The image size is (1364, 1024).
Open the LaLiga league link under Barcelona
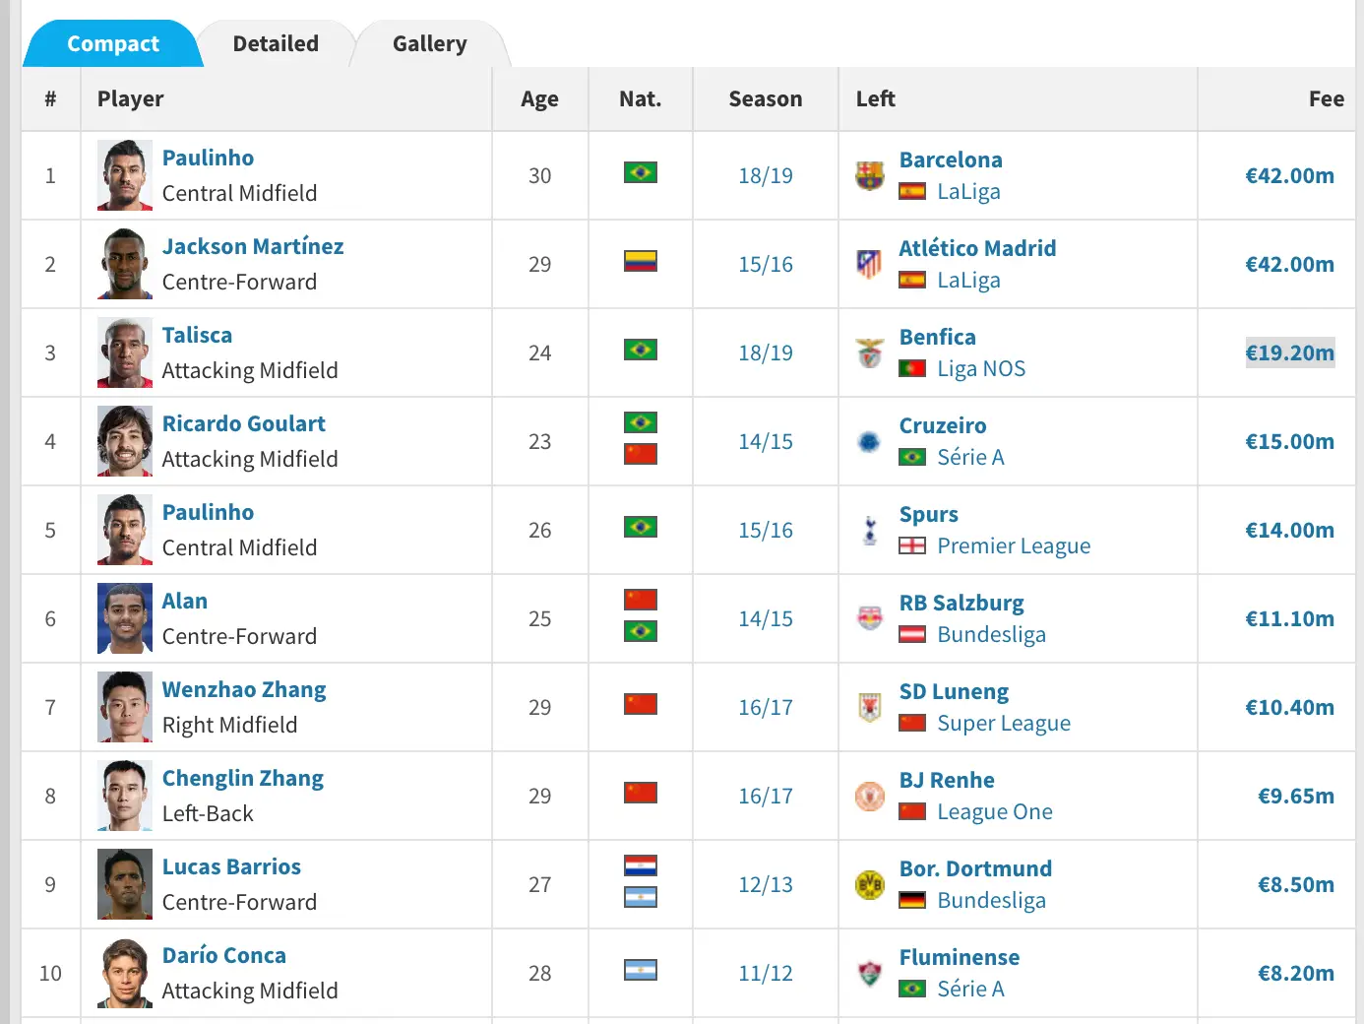pyautogui.click(x=968, y=191)
